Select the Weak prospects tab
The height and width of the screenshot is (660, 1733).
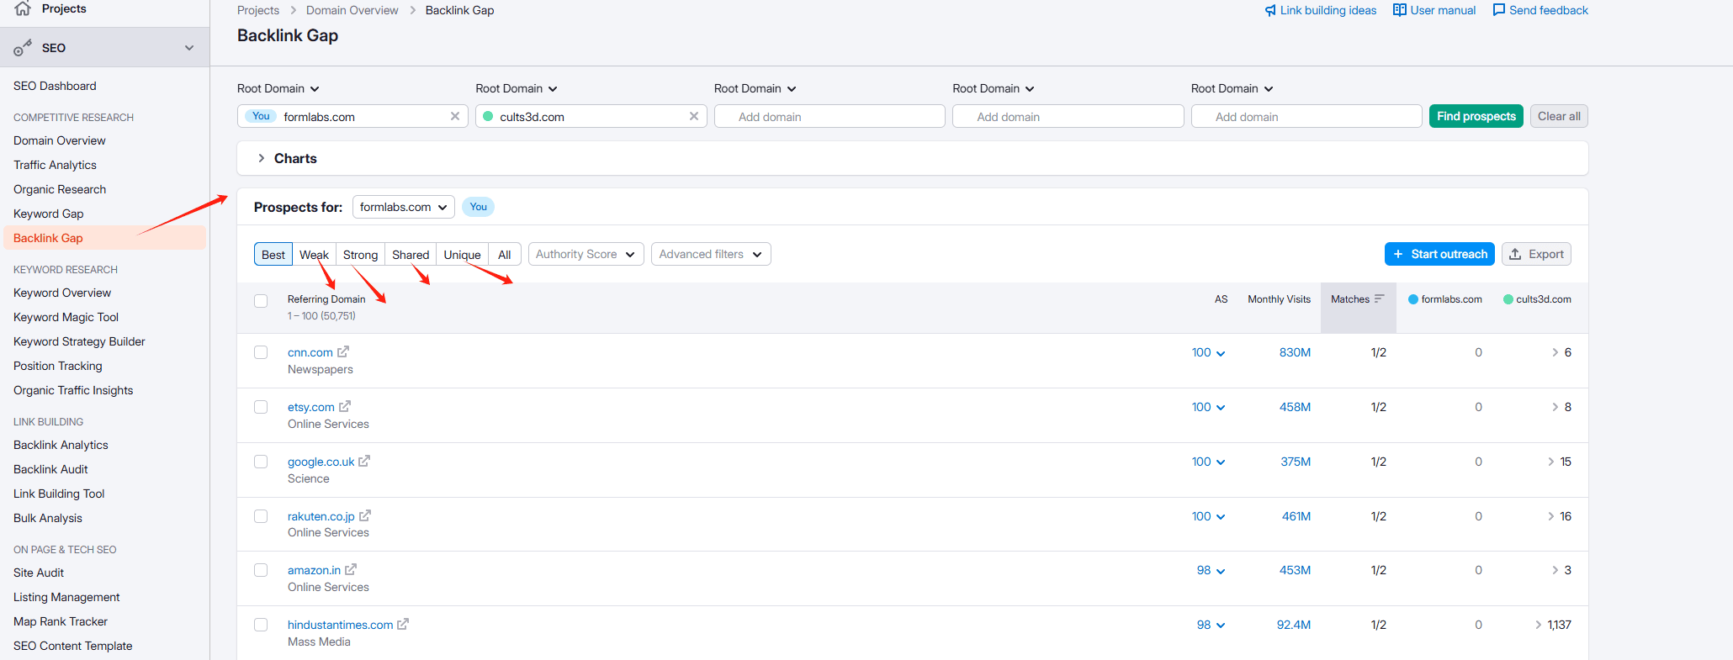point(314,254)
